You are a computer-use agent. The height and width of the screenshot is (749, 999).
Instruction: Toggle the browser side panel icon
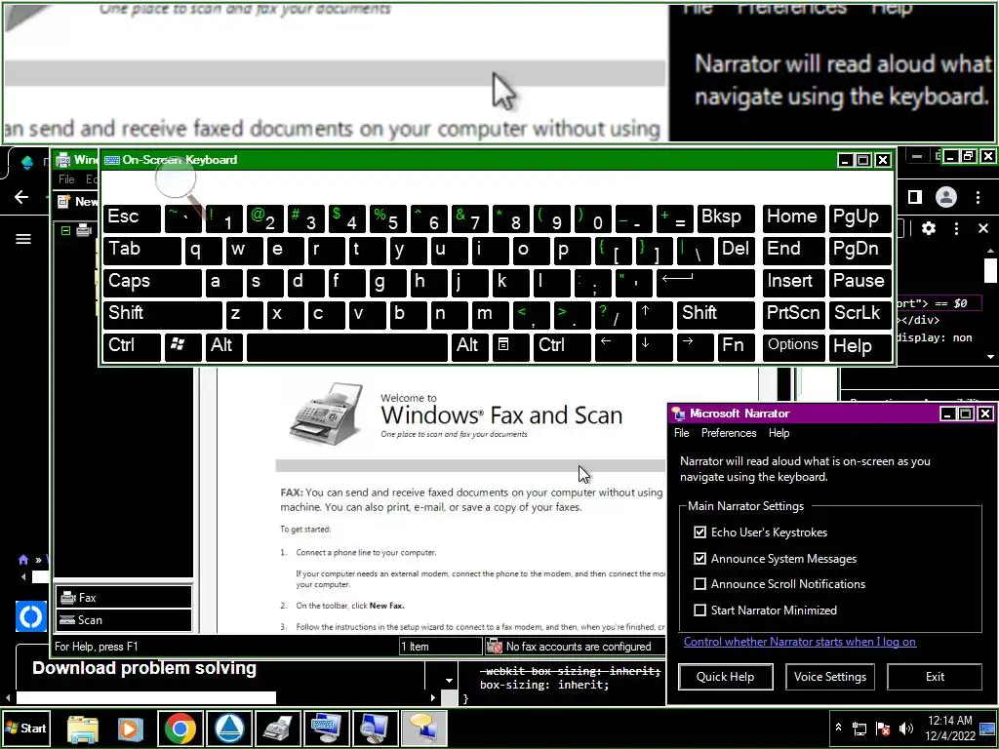915,197
